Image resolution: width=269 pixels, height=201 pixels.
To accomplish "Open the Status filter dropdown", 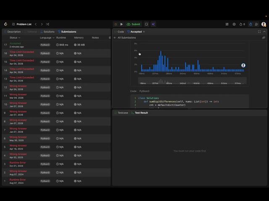I will 15,38.
